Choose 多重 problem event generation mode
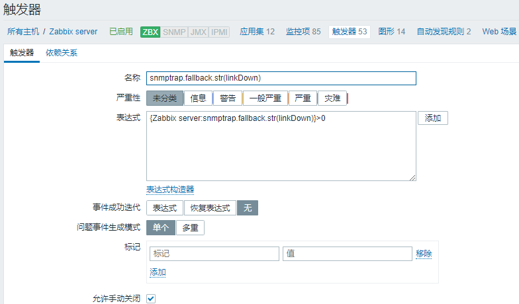Screen dimensions: 519x304 click(191, 227)
